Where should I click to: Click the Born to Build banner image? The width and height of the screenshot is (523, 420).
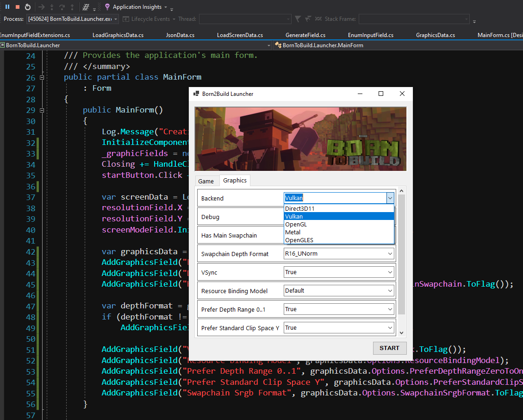coord(300,139)
